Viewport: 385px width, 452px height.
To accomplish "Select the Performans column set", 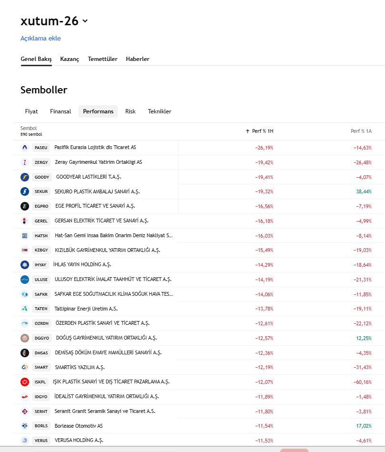I will tap(98, 111).
